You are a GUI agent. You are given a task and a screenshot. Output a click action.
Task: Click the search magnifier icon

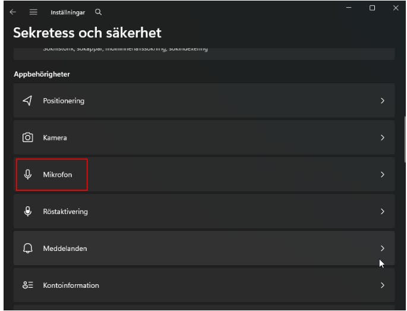click(99, 12)
